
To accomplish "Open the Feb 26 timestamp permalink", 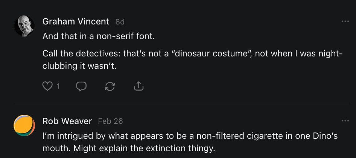I will 110,121.
